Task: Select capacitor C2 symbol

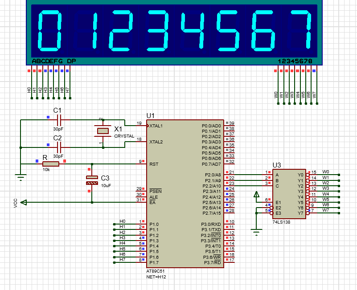Action: pyautogui.click(x=59, y=147)
